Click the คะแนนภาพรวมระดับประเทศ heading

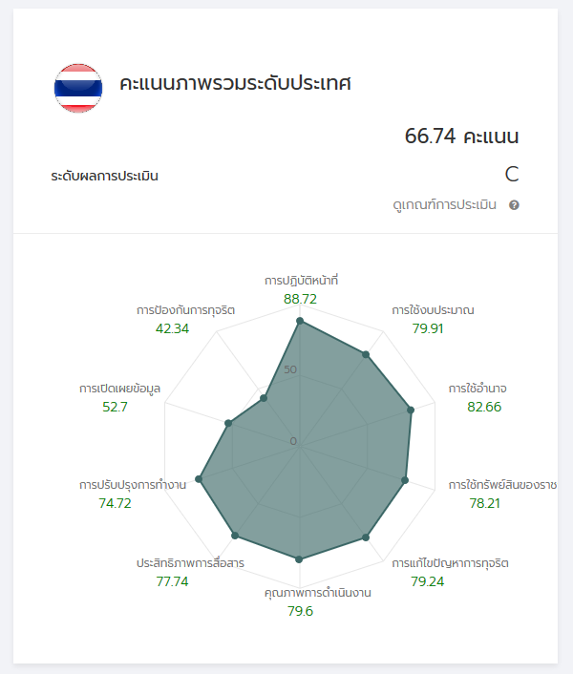(236, 84)
